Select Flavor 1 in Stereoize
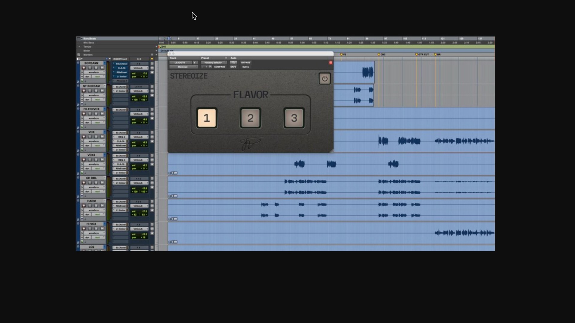The image size is (575, 323). (207, 118)
